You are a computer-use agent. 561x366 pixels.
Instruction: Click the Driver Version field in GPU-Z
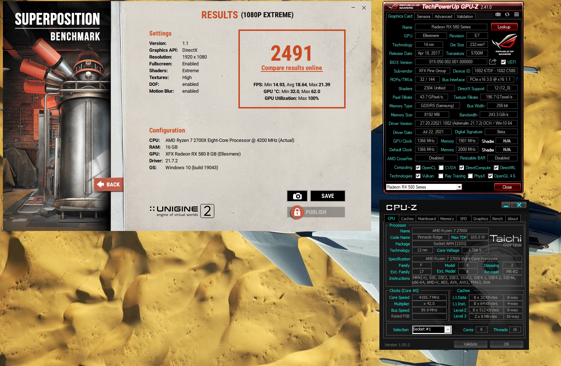pos(466,123)
